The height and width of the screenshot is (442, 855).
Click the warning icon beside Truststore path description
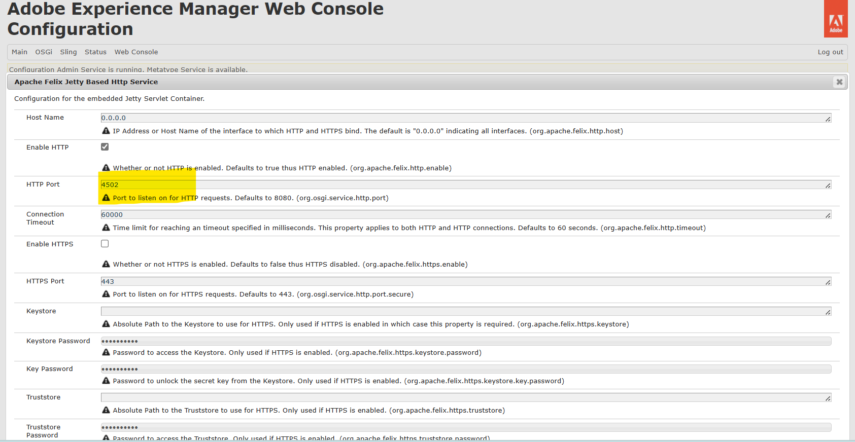click(x=106, y=410)
